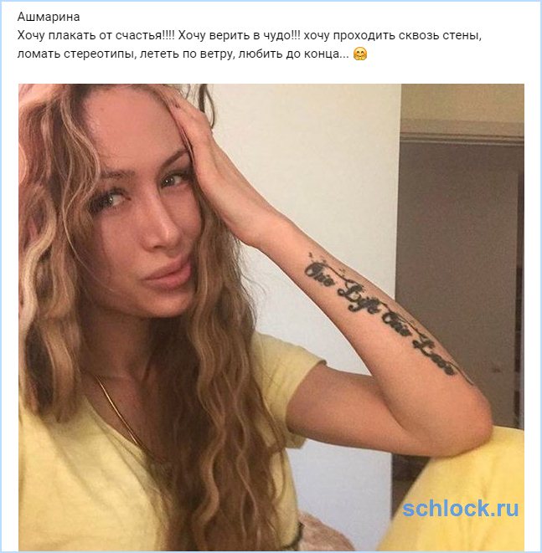Screen dimensions: 542x553
Task: Click the hugging face emoji
Action: tap(360, 54)
